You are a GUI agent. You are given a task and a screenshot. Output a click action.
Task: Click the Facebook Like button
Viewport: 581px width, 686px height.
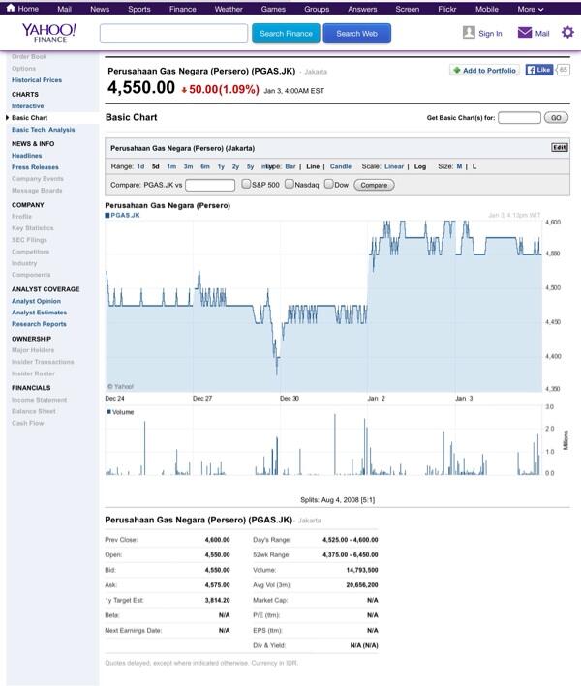539,70
